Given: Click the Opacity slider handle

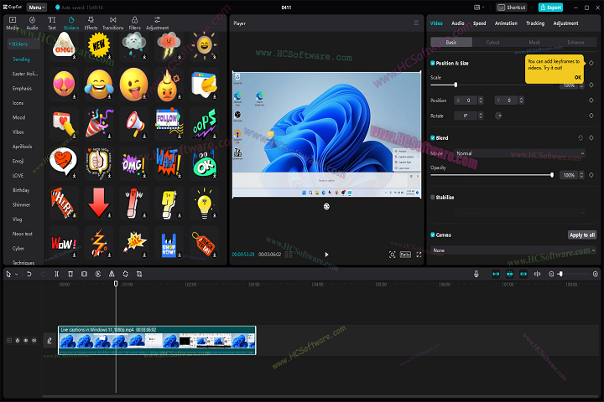Looking at the screenshot, I should click(x=552, y=175).
